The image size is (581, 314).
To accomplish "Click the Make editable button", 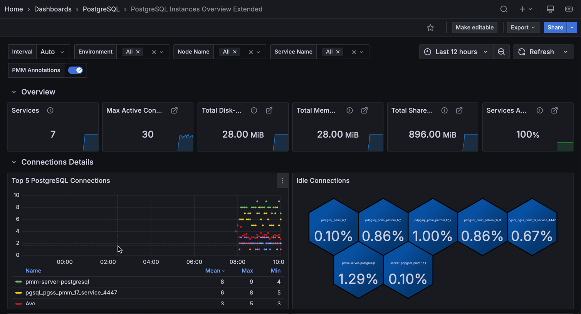I will pos(474,28).
